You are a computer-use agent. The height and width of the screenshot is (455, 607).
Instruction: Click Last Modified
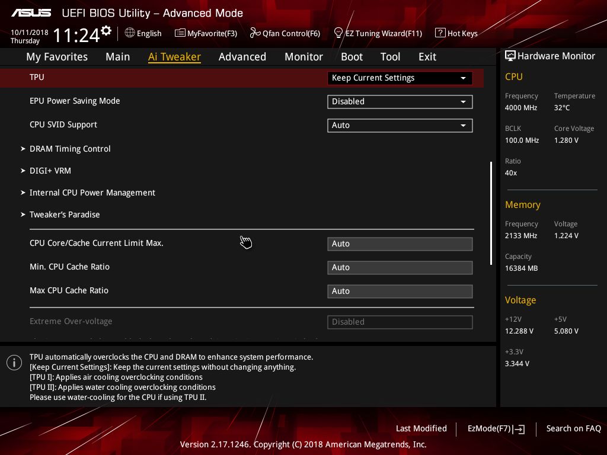pos(421,428)
